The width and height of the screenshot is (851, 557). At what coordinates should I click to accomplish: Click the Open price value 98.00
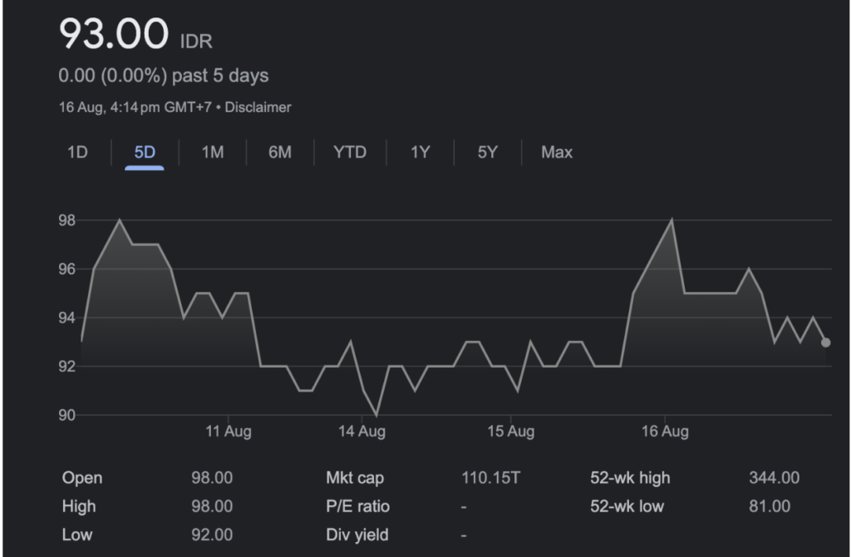click(x=212, y=478)
